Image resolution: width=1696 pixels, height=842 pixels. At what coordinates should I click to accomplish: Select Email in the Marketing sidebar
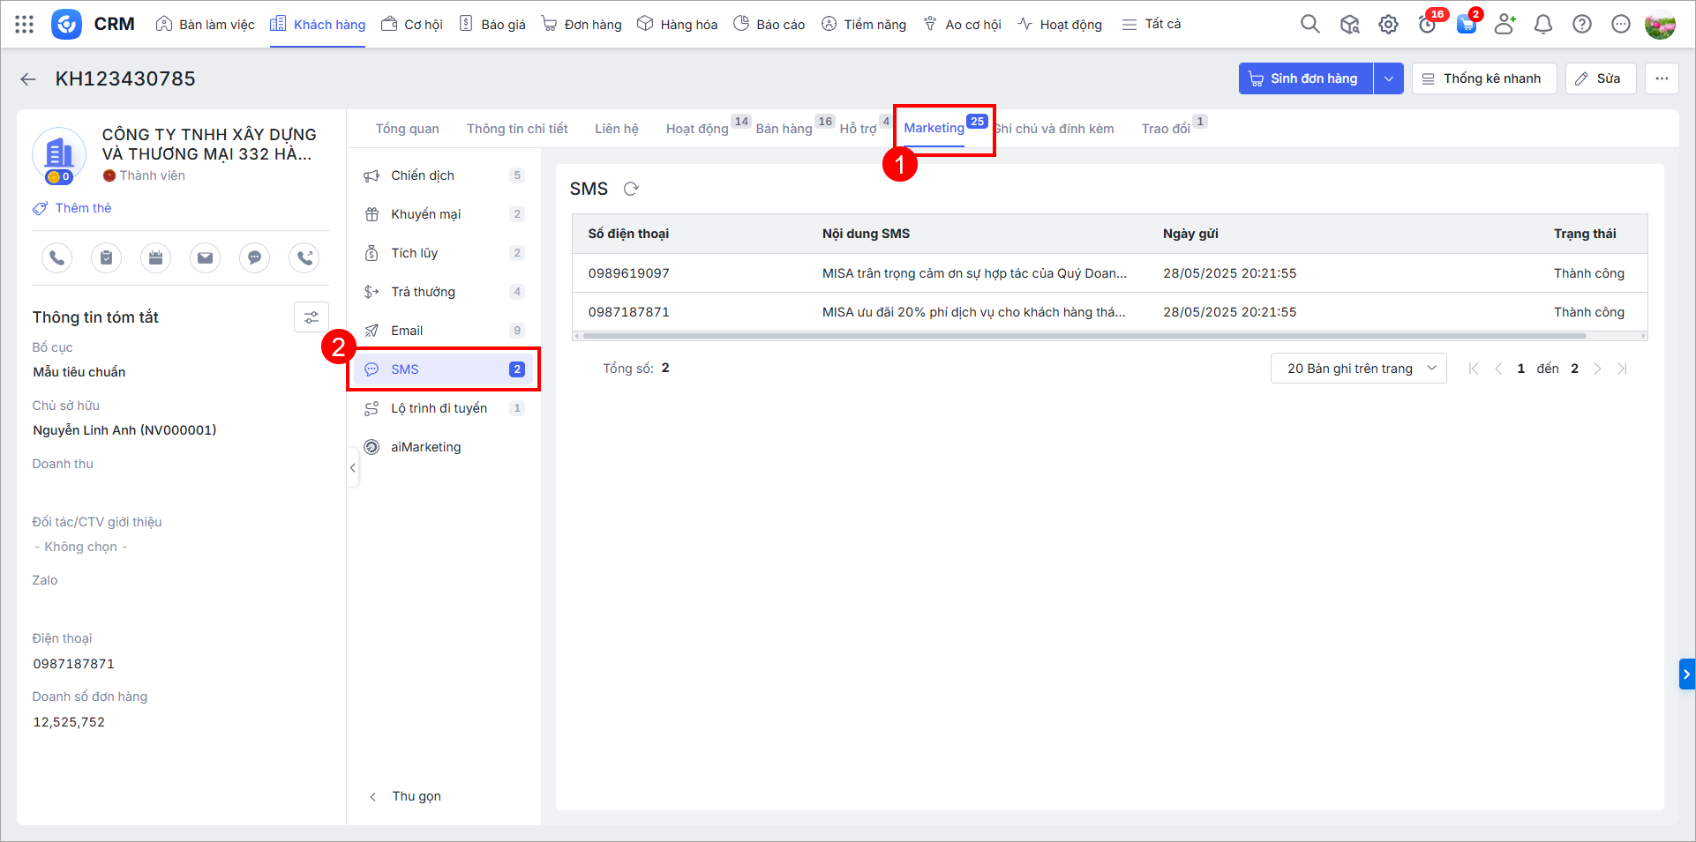click(x=407, y=331)
